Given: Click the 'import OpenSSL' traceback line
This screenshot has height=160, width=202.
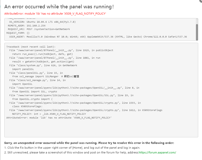Looking at the screenshot, I should pyautogui.click(x=22, y=84).
